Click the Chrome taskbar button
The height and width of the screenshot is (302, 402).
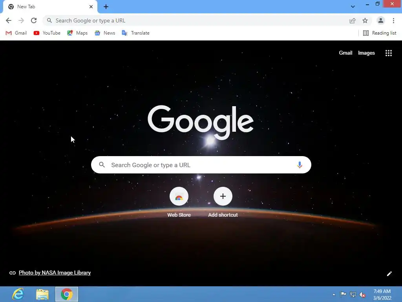tap(67, 294)
